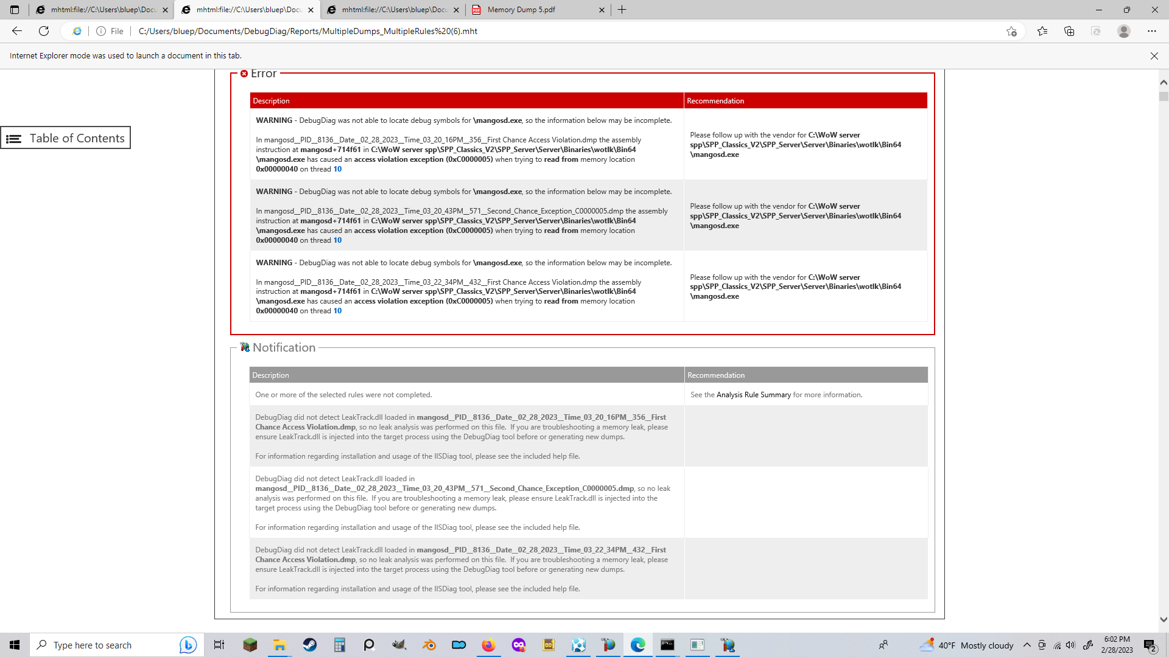Image resolution: width=1169 pixels, height=657 pixels.
Task: Open Blender from the taskbar
Action: (x=429, y=645)
